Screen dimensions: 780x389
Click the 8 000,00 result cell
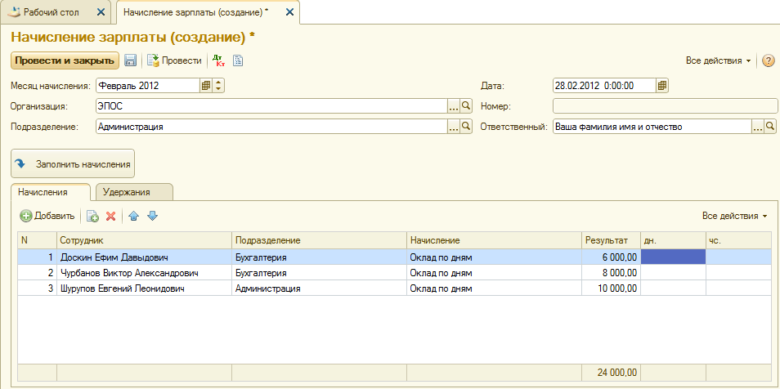coord(612,273)
